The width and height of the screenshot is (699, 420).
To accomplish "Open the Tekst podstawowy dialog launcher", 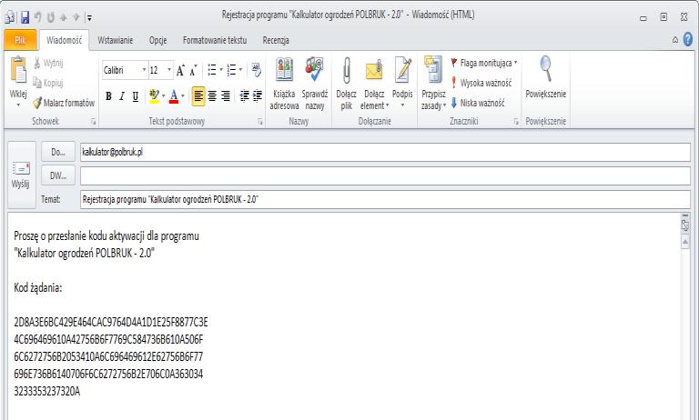I will 260,122.
